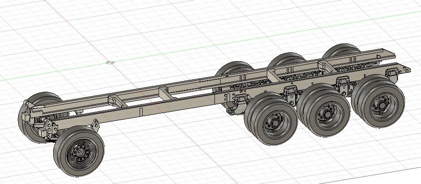
Task: Select the crossmember just behind the front axle
Action: click(117, 102)
